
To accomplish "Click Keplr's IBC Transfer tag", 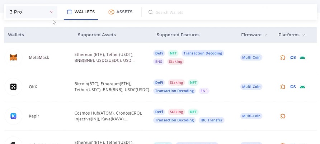I will tap(211, 120).
